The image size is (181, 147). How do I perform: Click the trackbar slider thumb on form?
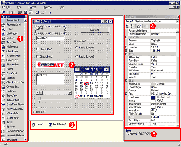40,99
